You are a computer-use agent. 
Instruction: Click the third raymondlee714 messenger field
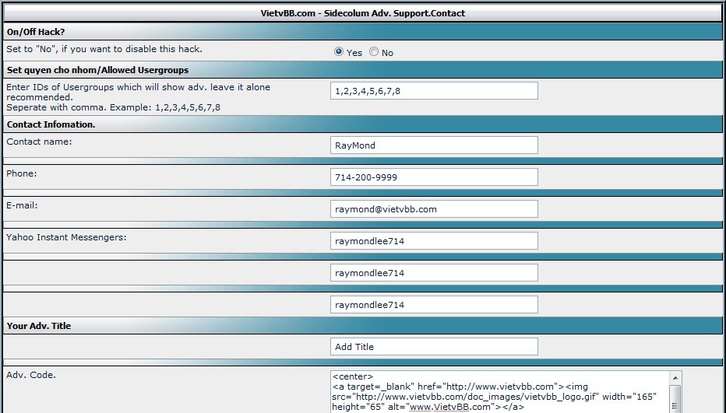434,305
